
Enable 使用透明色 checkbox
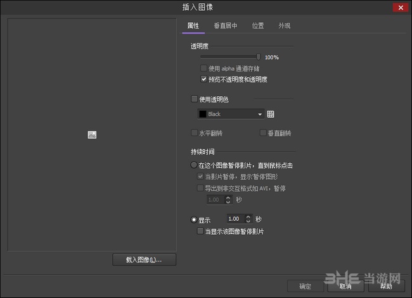point(194,99)
